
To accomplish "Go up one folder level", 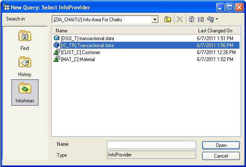I will (x=168, y=20).
